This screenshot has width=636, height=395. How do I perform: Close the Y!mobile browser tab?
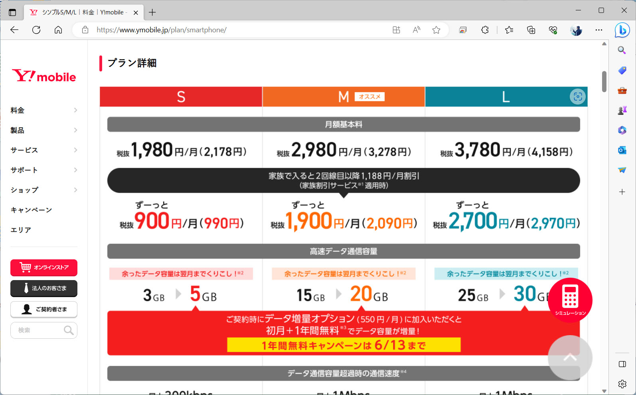pyautogui.click(x=136, y=12)
